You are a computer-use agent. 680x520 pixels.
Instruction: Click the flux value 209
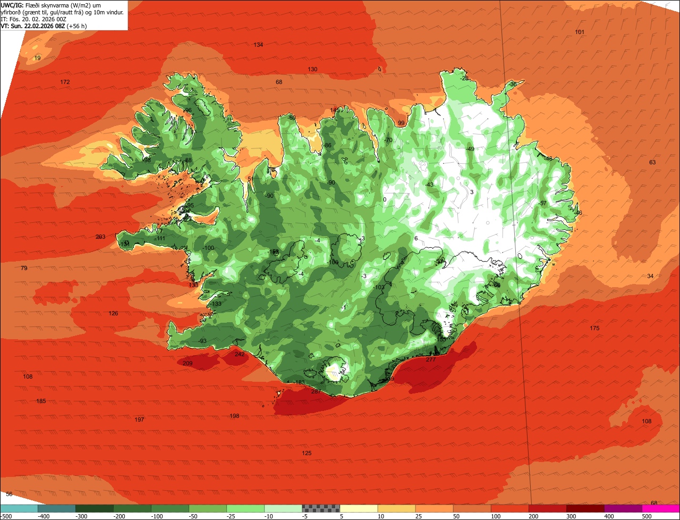tap(188, 363)
